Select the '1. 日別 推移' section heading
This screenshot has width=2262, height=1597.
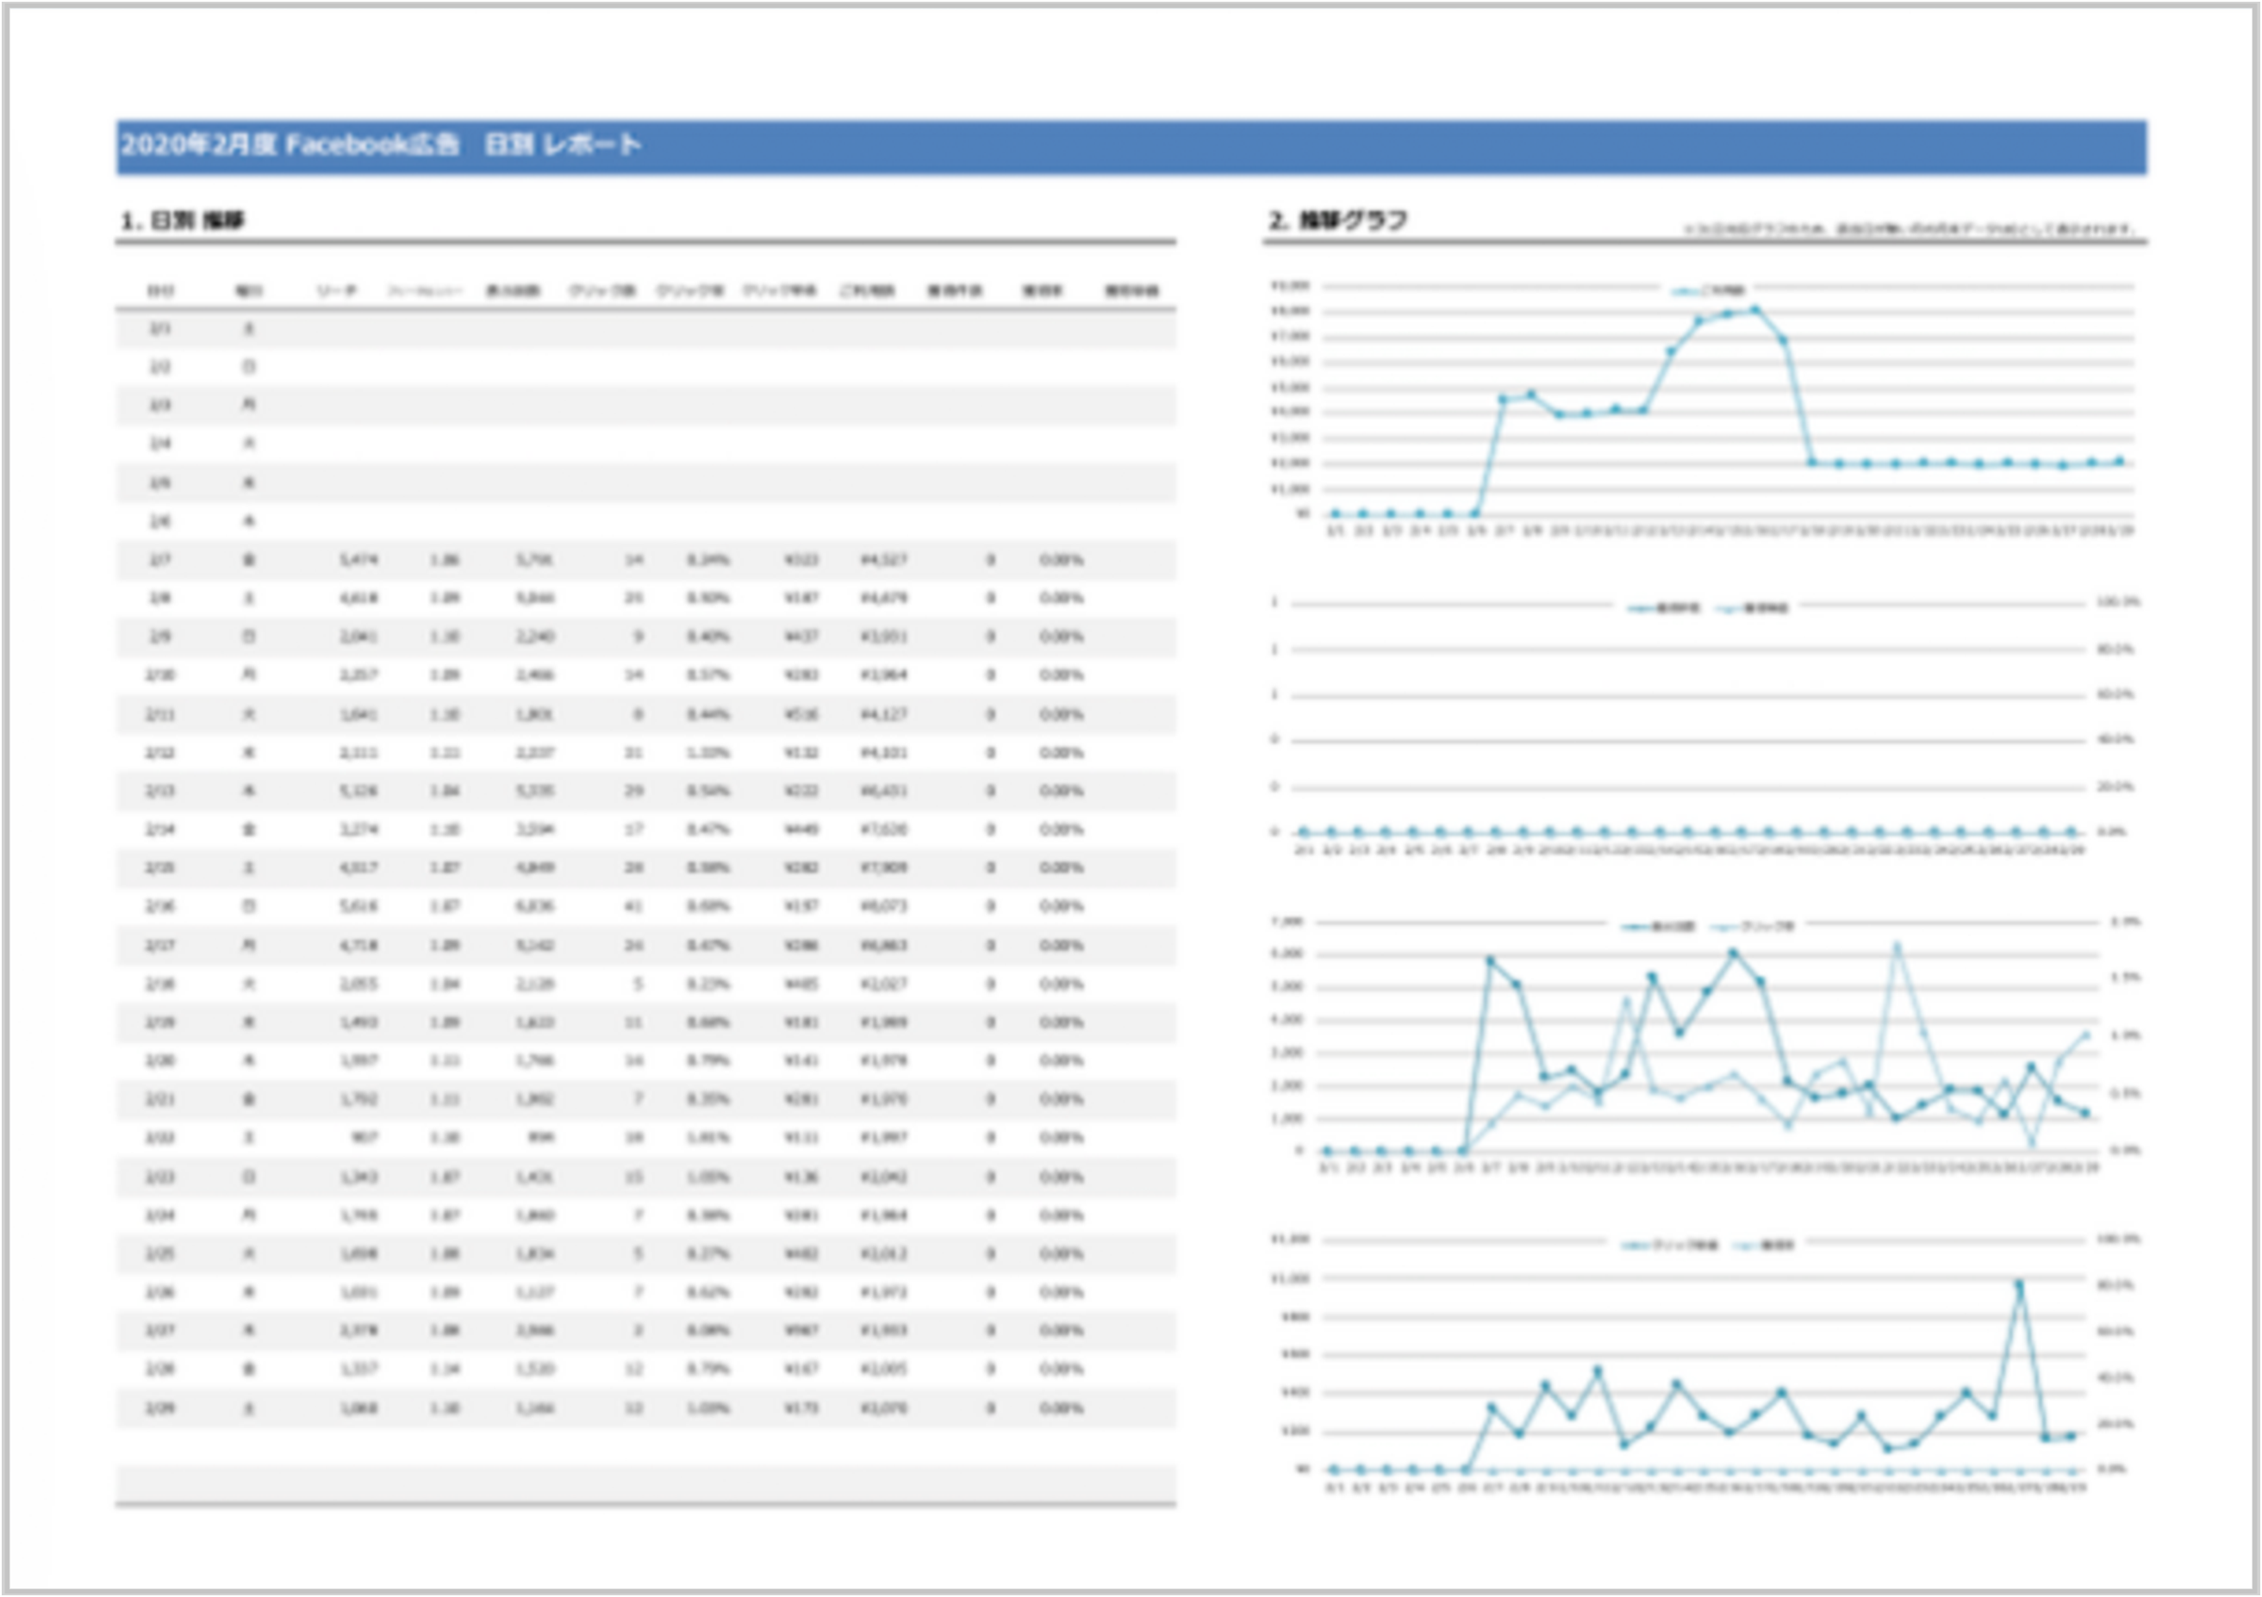pos(183,221)
